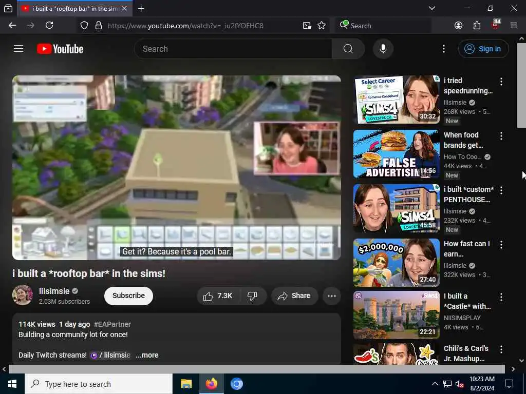Focus the YouTube Search input field
Screen dimensions: 526x394
233,49
